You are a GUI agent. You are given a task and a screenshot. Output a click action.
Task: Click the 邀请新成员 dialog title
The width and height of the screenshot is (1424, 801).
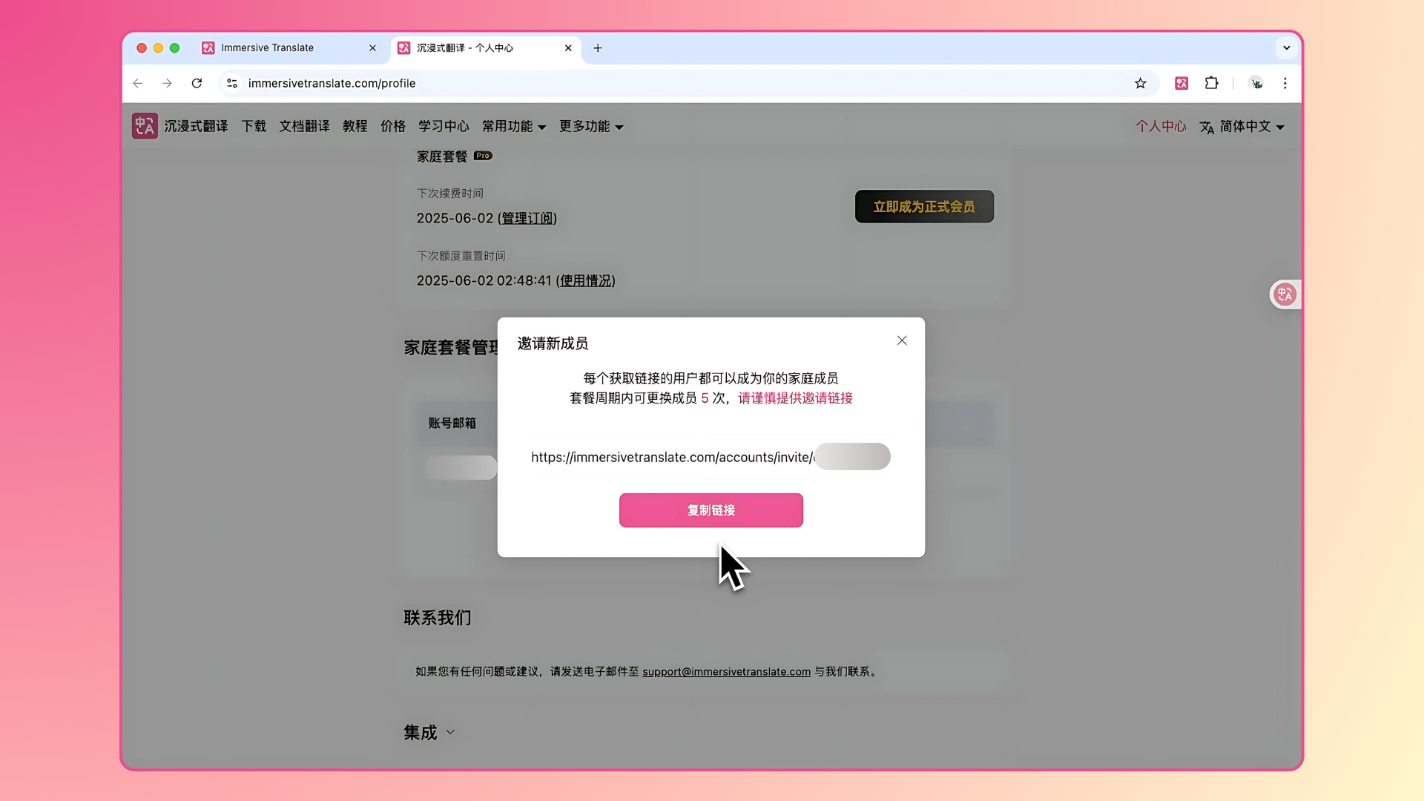553,343
